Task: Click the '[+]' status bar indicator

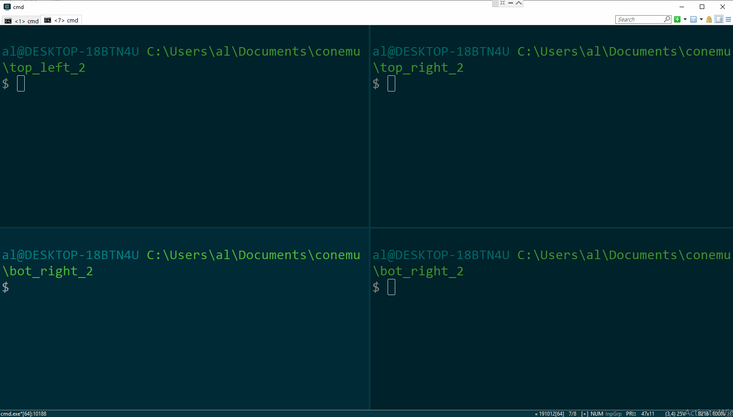Action: (x=584, y=413)
